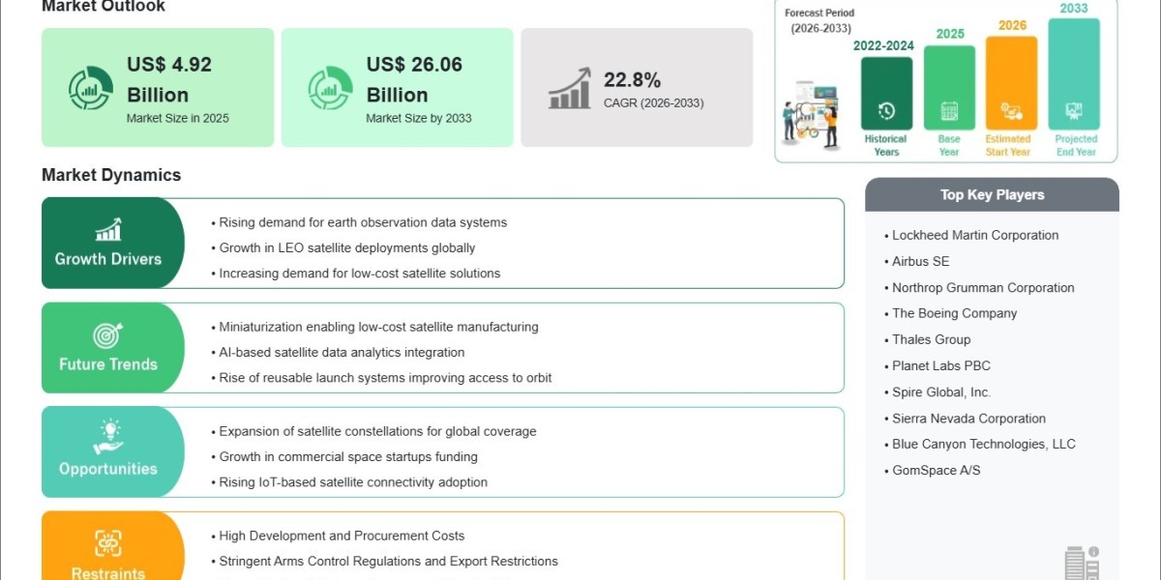The height and width of the screenshot is (580, 1161).
Task: Click the US$ 4.92 Billion value
Action: pos(169,79)
